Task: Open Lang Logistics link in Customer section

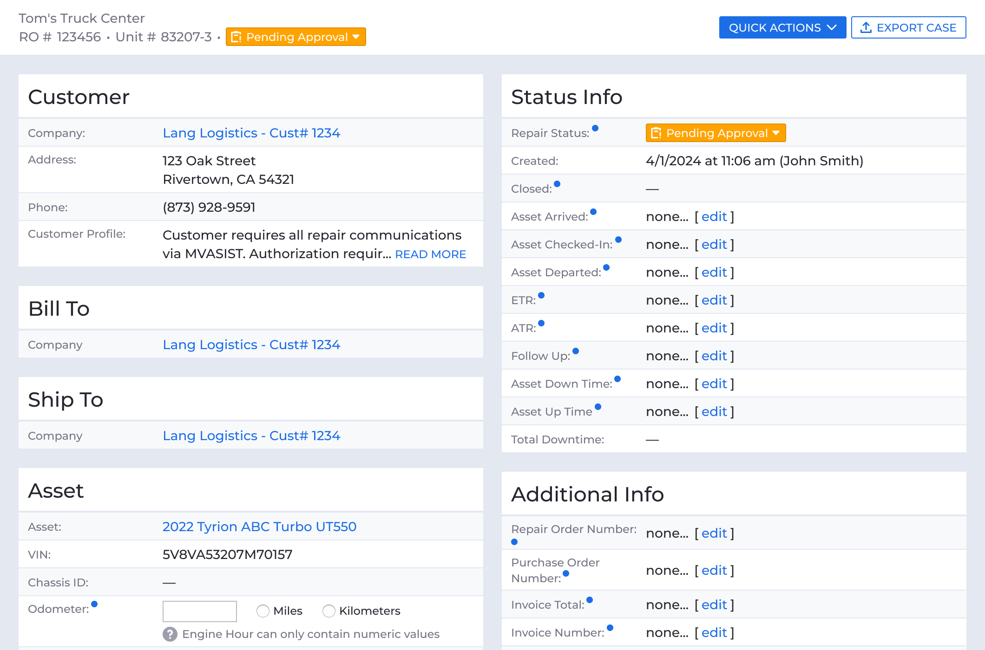Action: [251, 133]
